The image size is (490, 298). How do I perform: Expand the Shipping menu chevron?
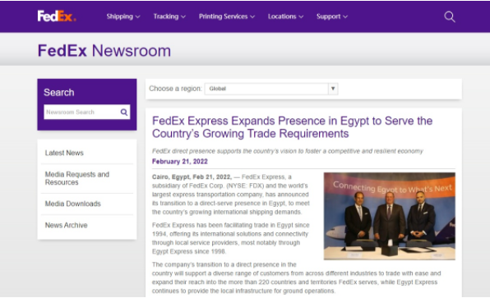click(138, 17)
